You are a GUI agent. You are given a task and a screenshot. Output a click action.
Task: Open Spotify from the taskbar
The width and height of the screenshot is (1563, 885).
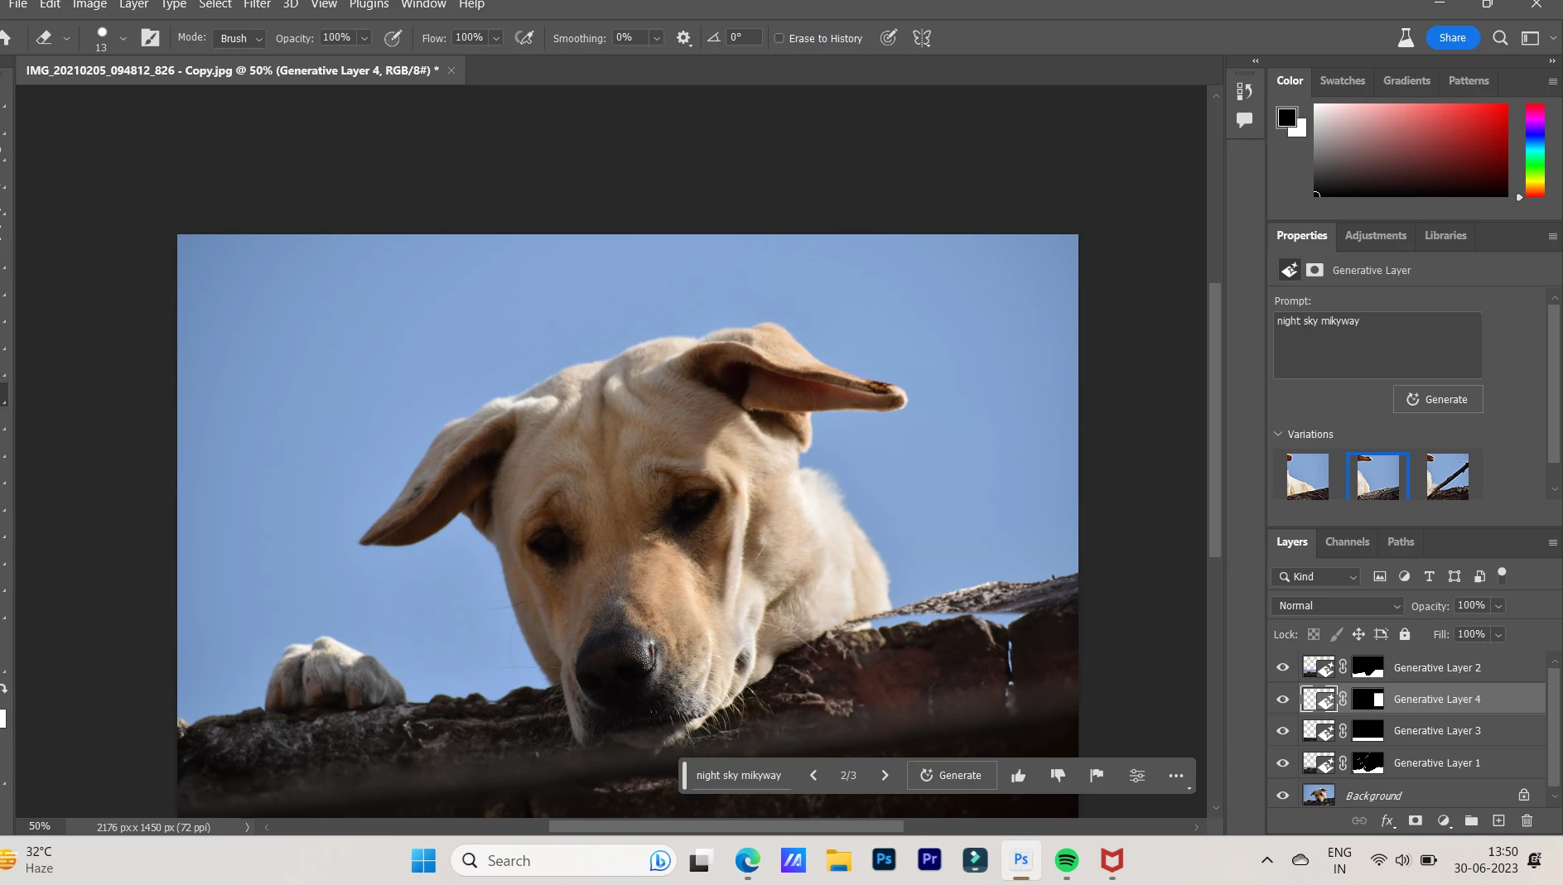coord(1066,861)
